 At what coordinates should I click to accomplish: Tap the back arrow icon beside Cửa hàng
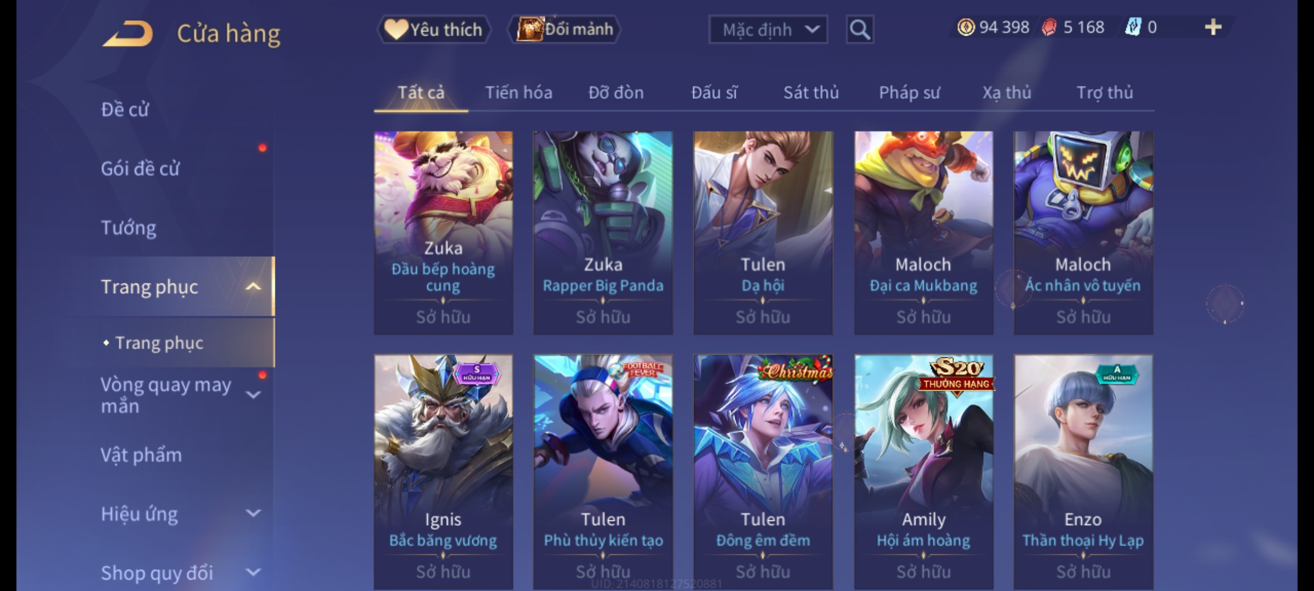coord(128,34)
